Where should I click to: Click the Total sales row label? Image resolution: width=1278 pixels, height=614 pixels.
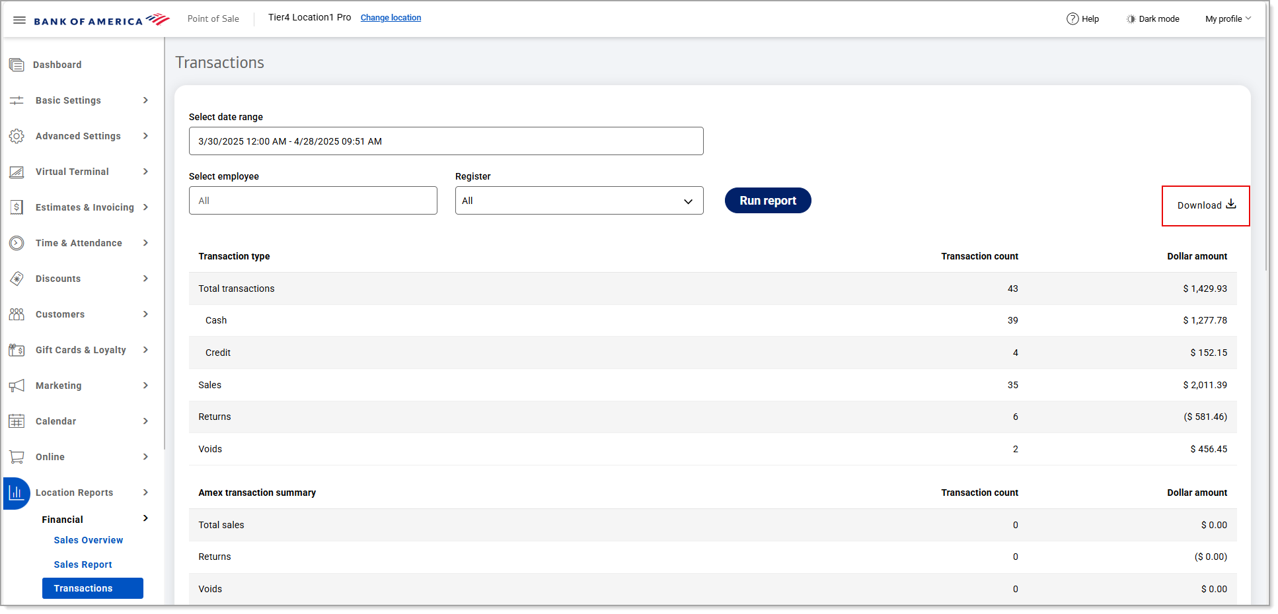(221, 525)
